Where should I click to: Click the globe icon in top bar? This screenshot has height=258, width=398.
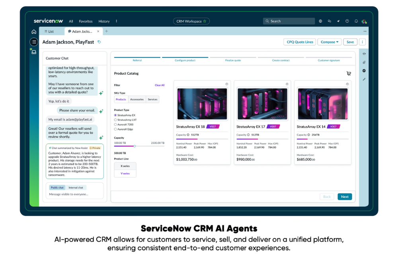click(x=320, y=21)
